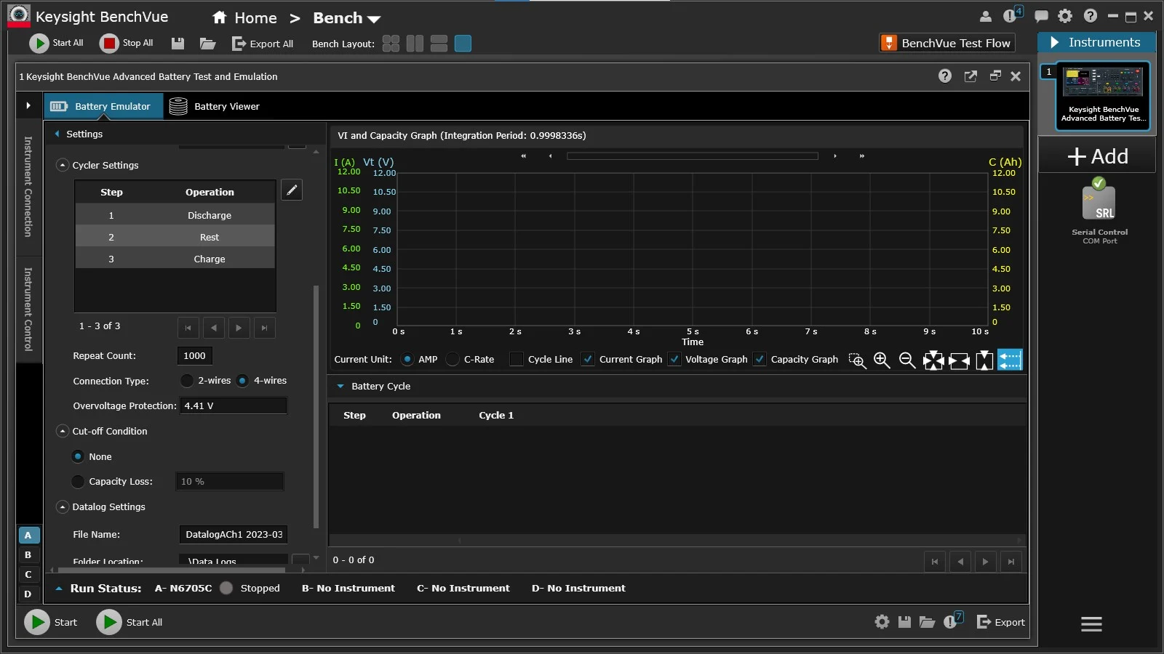Collapse the Cycler Settings section

coord(63,165)
